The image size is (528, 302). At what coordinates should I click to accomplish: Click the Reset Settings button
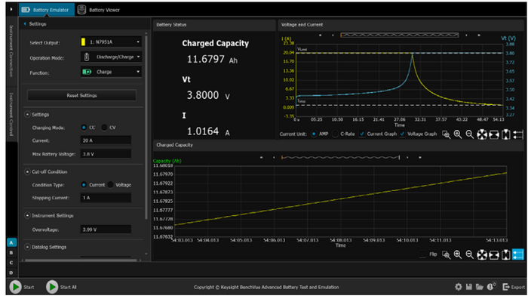(81, 96)
